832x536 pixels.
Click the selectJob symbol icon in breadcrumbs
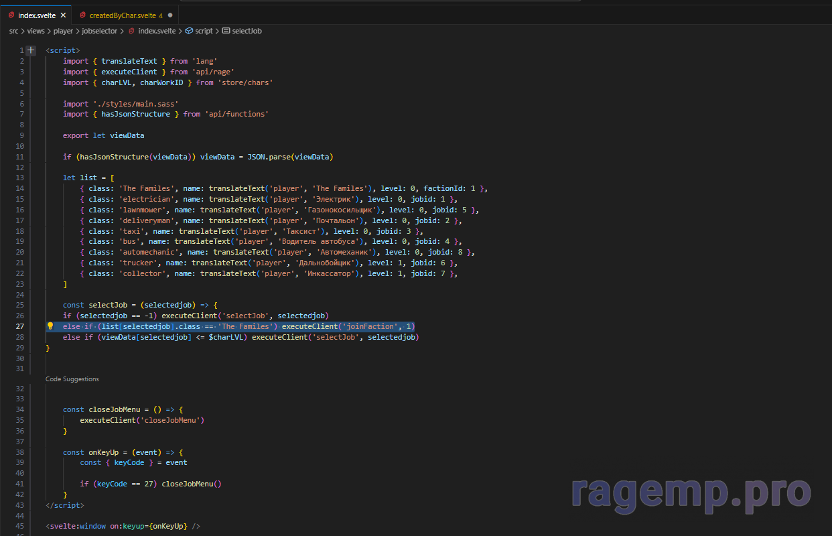point(226,31)
